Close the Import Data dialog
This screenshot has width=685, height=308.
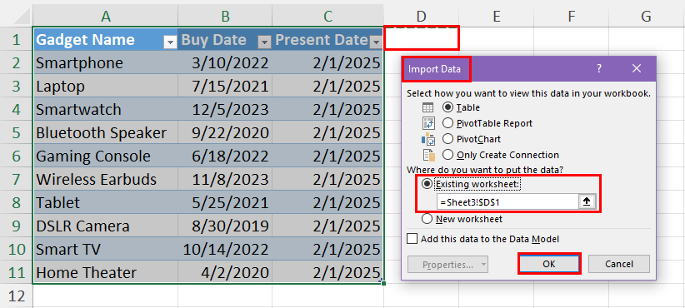[x=637, y=68]
